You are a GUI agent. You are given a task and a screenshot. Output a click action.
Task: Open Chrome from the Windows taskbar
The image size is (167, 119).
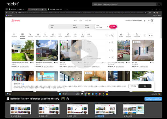point(86,94)
